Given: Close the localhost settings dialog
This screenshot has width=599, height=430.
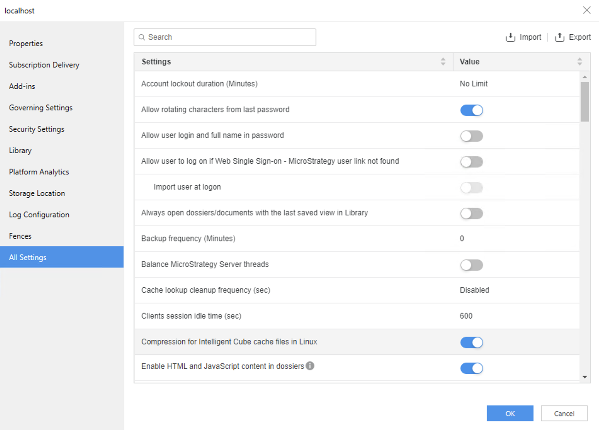Looking at the screenshot, I should click(586, 10).
